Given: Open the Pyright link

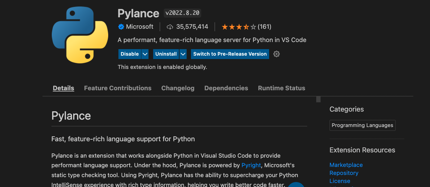Looking at the screenshot, I should pyautogui.click(x=251, y=165).
